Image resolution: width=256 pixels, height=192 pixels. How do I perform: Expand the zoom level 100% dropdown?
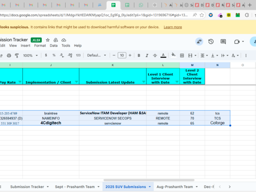pos(30,55)
